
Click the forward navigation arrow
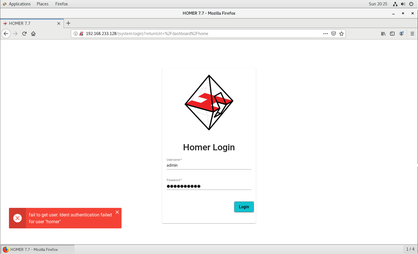15,34
